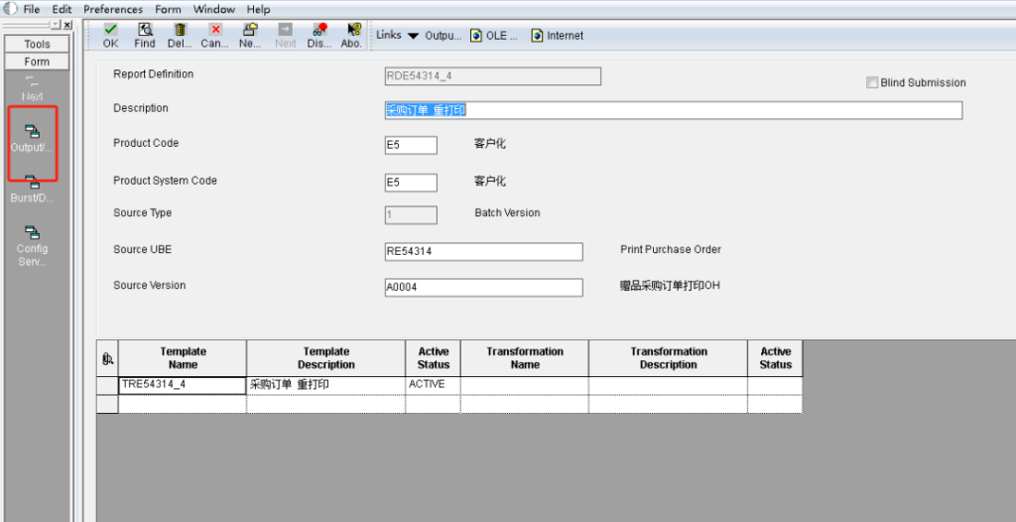Open the OLE link icon

(x=476, y=36)
